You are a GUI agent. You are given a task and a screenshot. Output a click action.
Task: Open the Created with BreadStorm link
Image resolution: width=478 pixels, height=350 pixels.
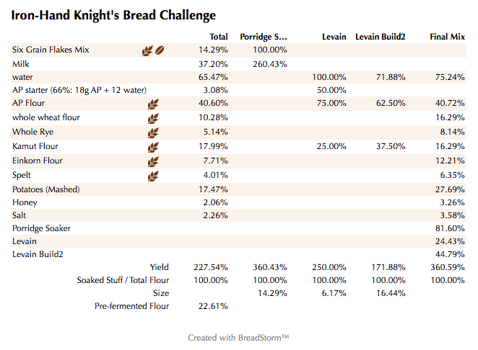(x=238, y=337)
